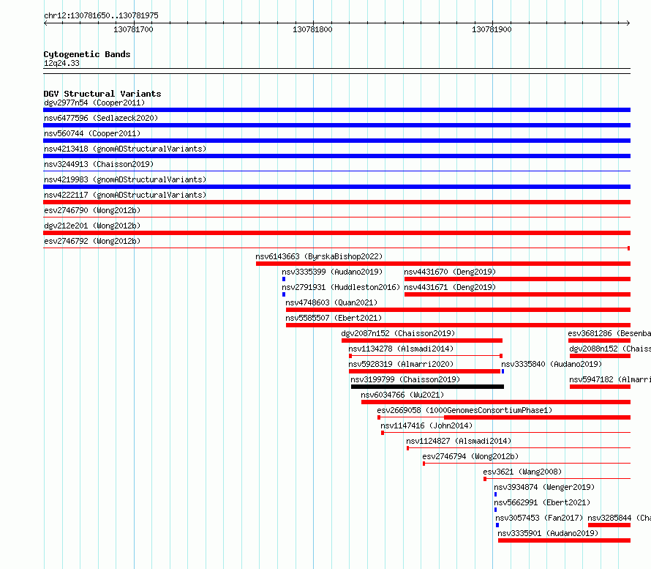Image resolution: width=651 pixels, height=569 pixels.
Task: Click the small blue nsv3335399 marker
Action: [284, 279]
